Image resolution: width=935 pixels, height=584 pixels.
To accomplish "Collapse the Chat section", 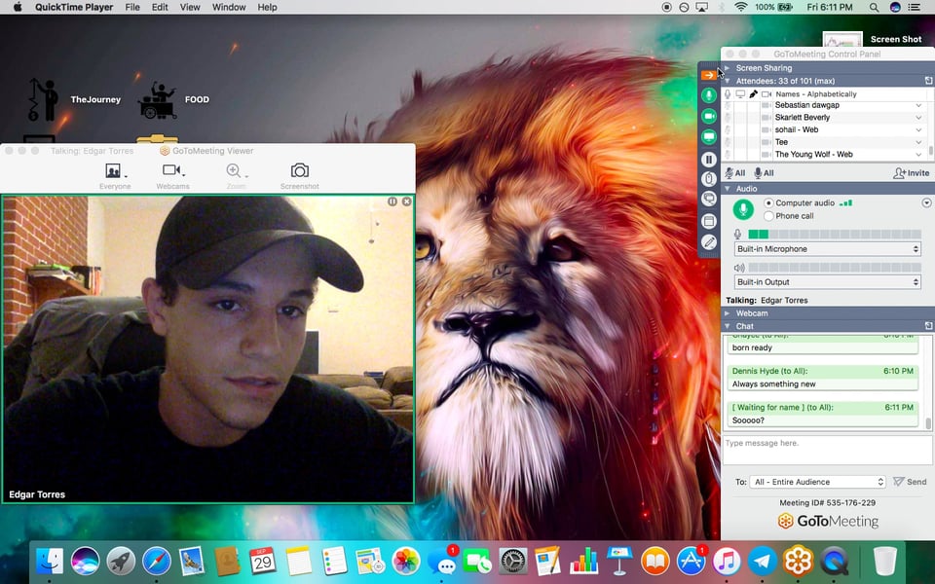I will (727, 326).
